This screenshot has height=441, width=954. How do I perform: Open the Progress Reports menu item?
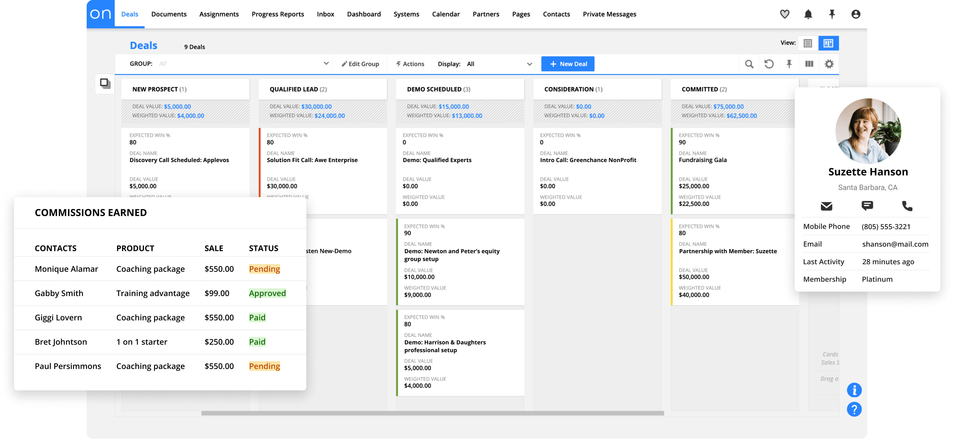click(x=278, y=14)
